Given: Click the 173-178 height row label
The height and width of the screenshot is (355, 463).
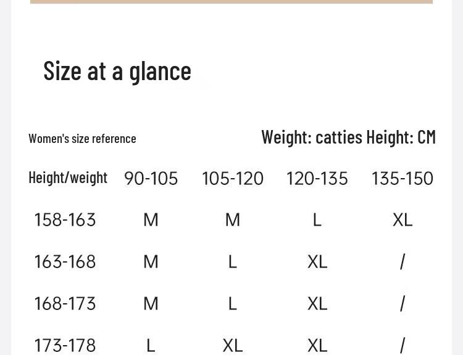Looking at the screenshot, I should click(65, 345).
